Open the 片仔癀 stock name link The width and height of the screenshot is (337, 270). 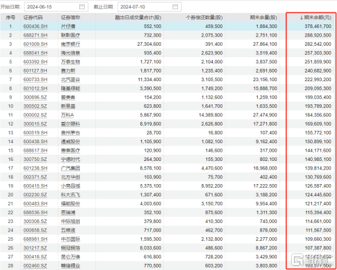pyautogui.click(x=68, y=26)
